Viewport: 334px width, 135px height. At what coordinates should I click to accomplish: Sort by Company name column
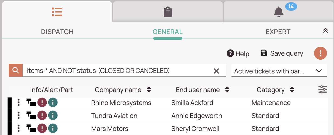(149, 90)
